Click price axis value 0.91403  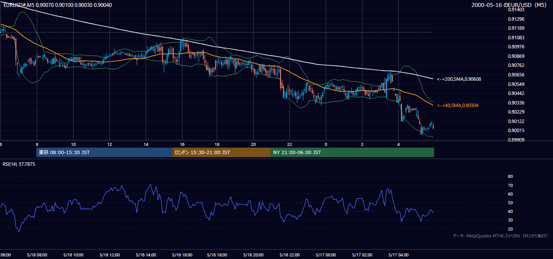[517, 9]
